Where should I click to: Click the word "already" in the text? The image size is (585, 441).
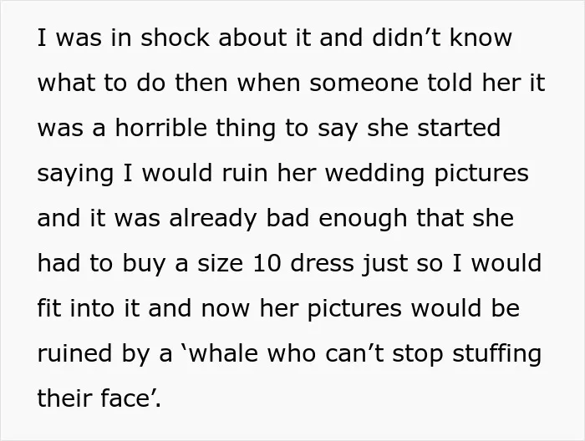(x=212, y=218)
